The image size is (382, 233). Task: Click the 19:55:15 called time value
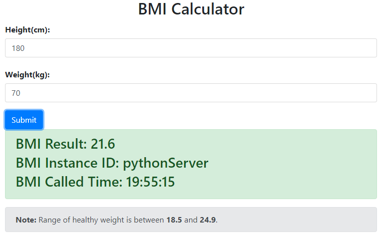point(150,182)
